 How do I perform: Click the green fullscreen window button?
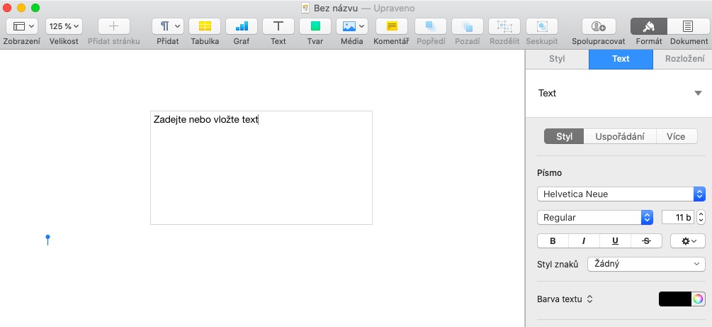click(35, 8)
